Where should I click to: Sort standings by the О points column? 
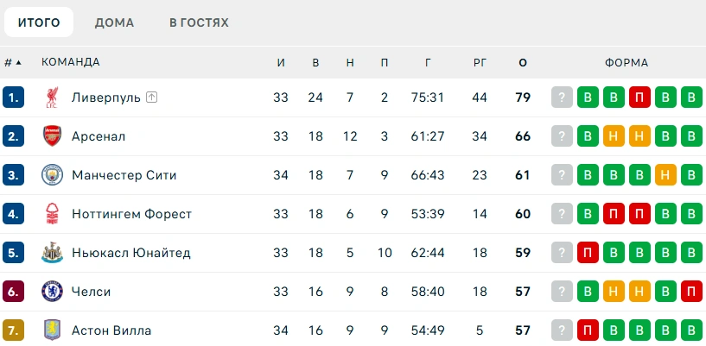pos(523,62)
